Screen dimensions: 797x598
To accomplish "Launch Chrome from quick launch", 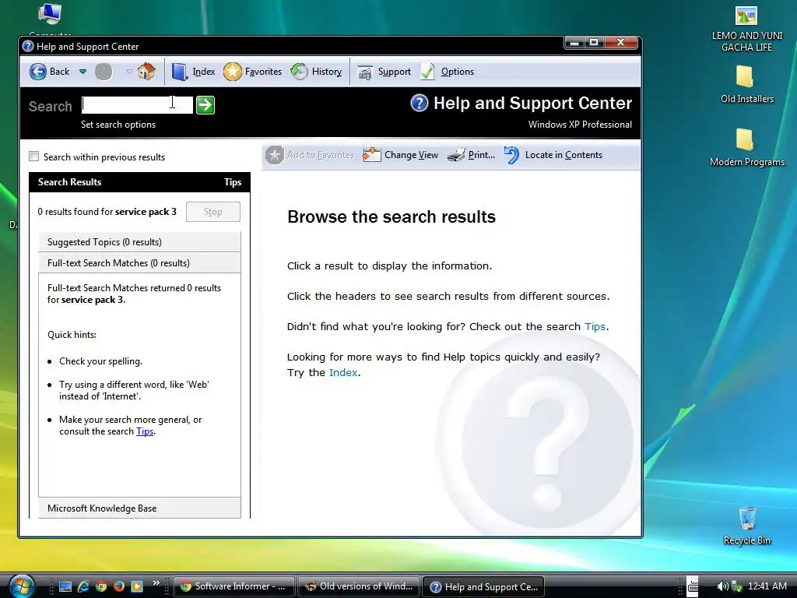I will pyautogui.click(x=101, y=586).
